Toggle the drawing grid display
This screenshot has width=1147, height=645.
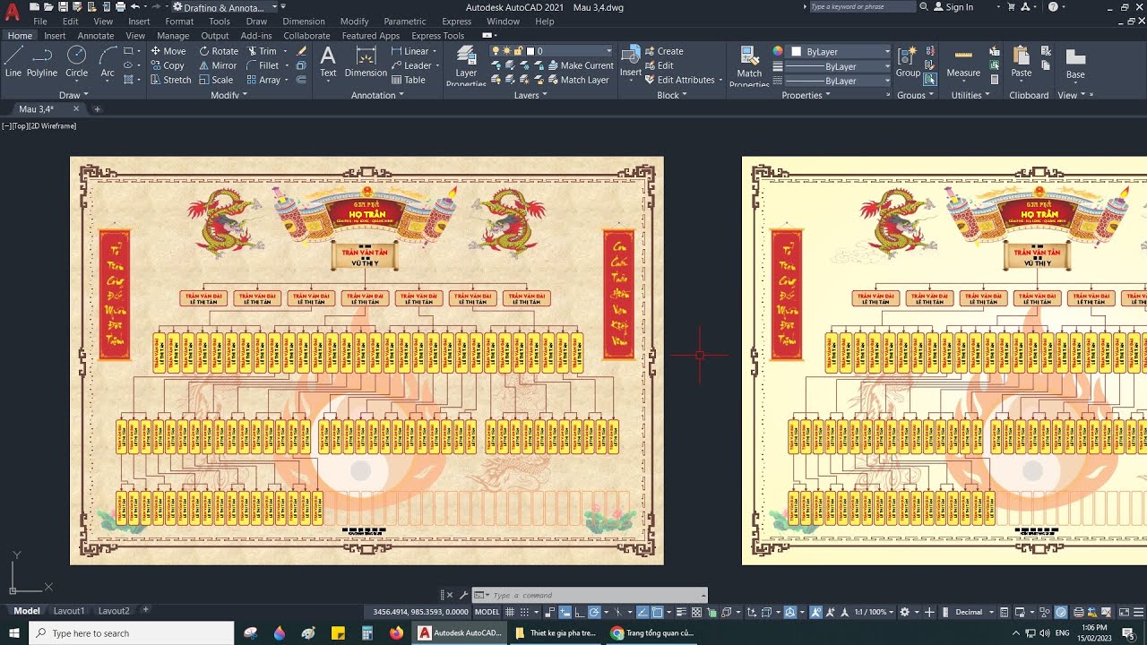pos(511,612)
